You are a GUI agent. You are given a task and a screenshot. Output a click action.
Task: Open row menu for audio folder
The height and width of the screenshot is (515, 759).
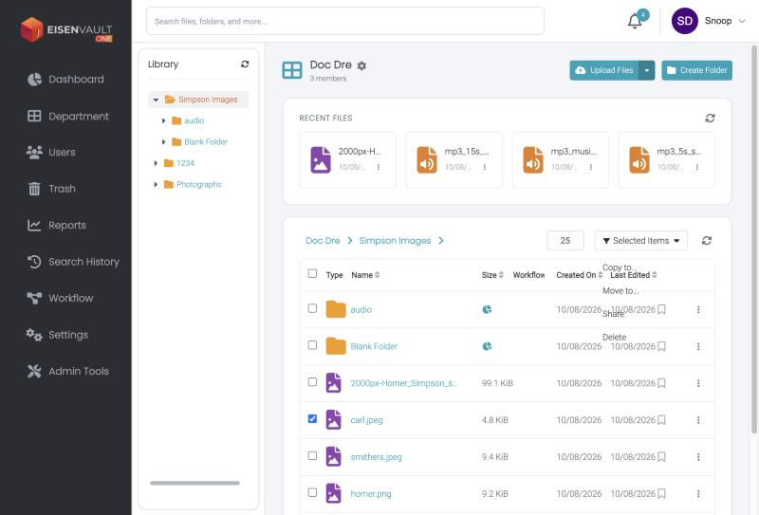click(698, 310)
